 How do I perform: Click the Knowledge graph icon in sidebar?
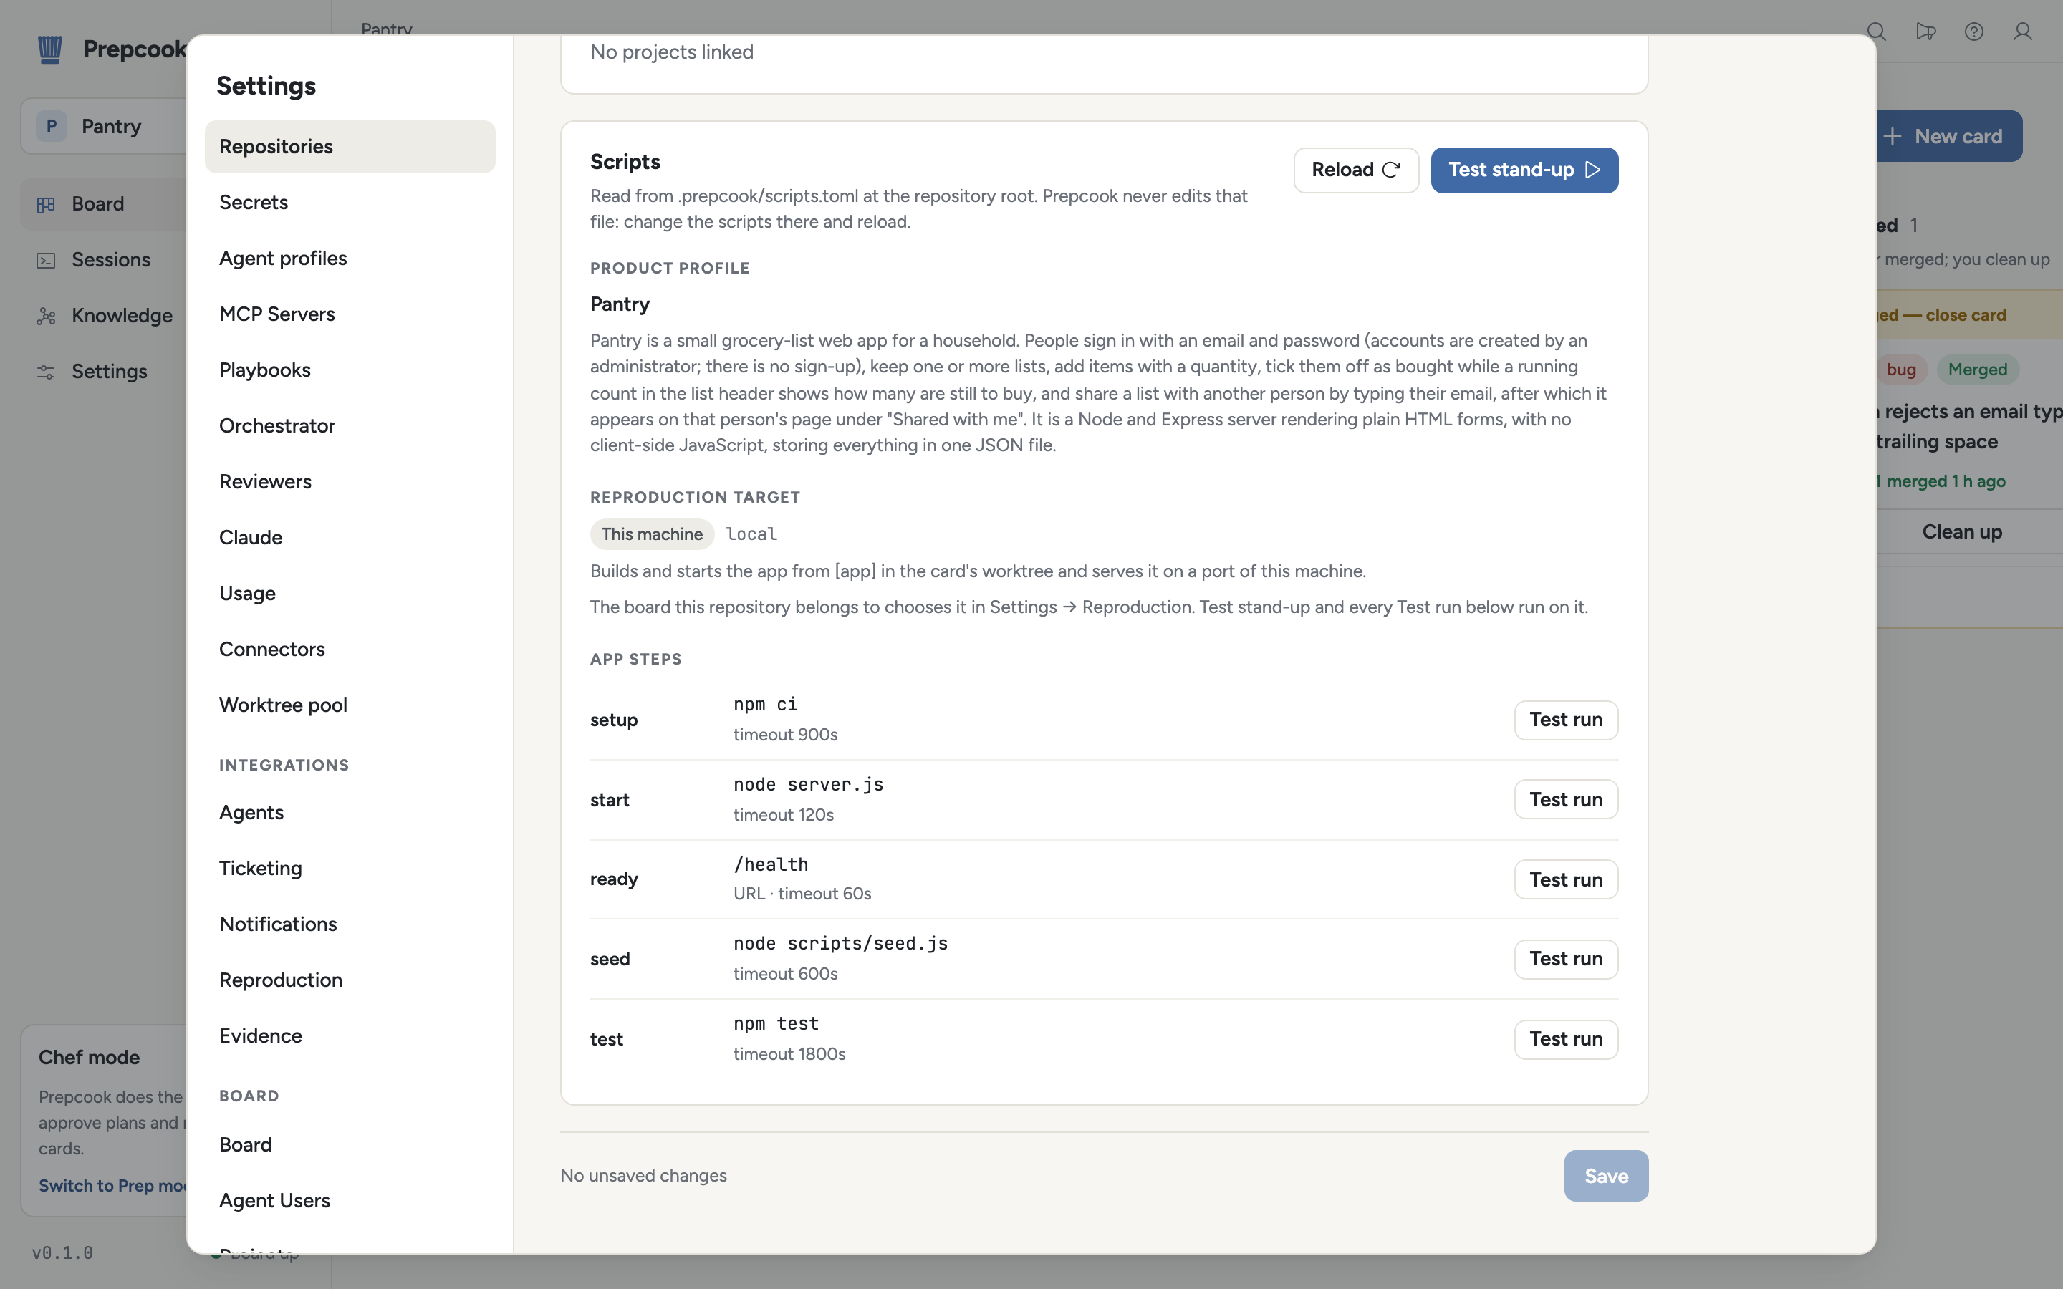46,317
